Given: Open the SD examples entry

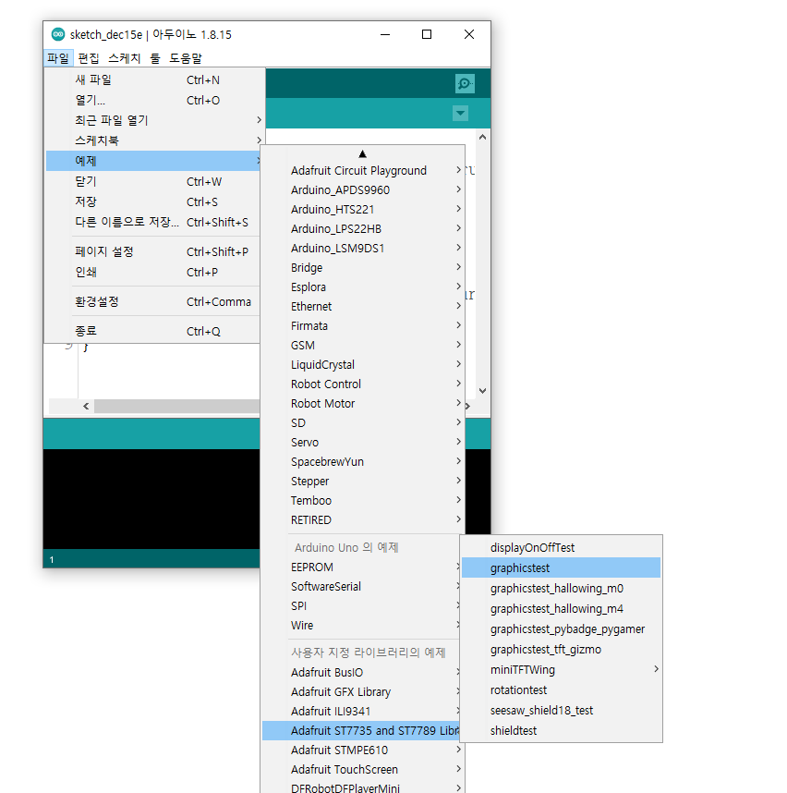Looking at the screenshot, I should click(363, 422).
